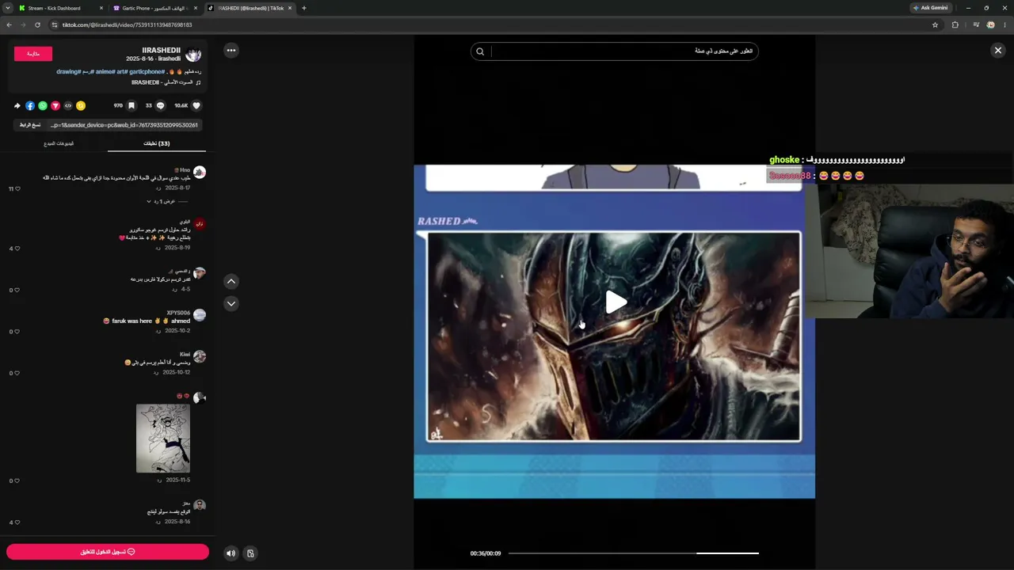1014x570 pixels.
Task: Open a new browser tab
Action: (304, 8)
